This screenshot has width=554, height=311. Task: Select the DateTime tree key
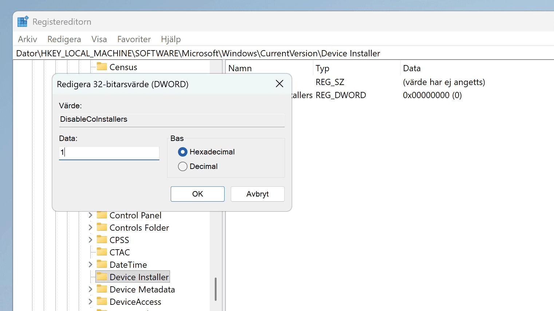(128, 265)
